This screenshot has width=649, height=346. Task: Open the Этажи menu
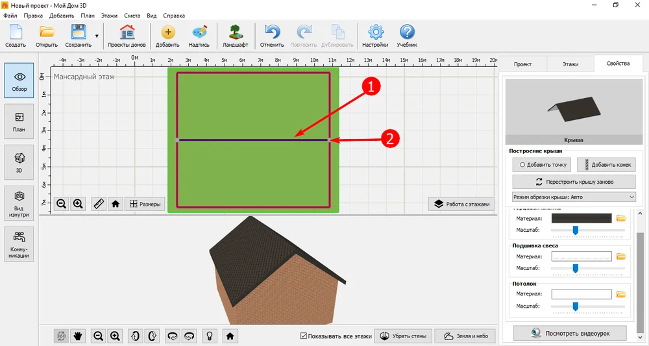[x=109, y=16]
